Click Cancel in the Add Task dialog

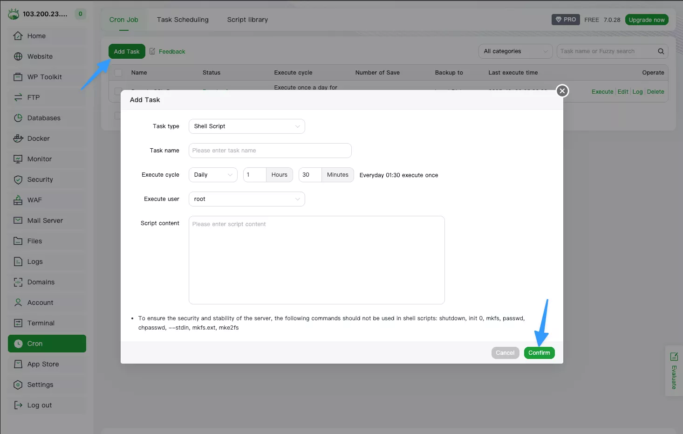pyautogui.click(x=505, y=353)
